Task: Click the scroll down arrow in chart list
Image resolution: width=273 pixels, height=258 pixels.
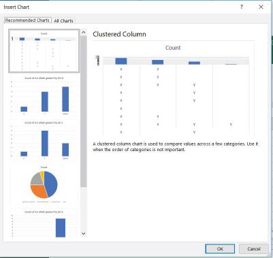Action: pos(84,233)
